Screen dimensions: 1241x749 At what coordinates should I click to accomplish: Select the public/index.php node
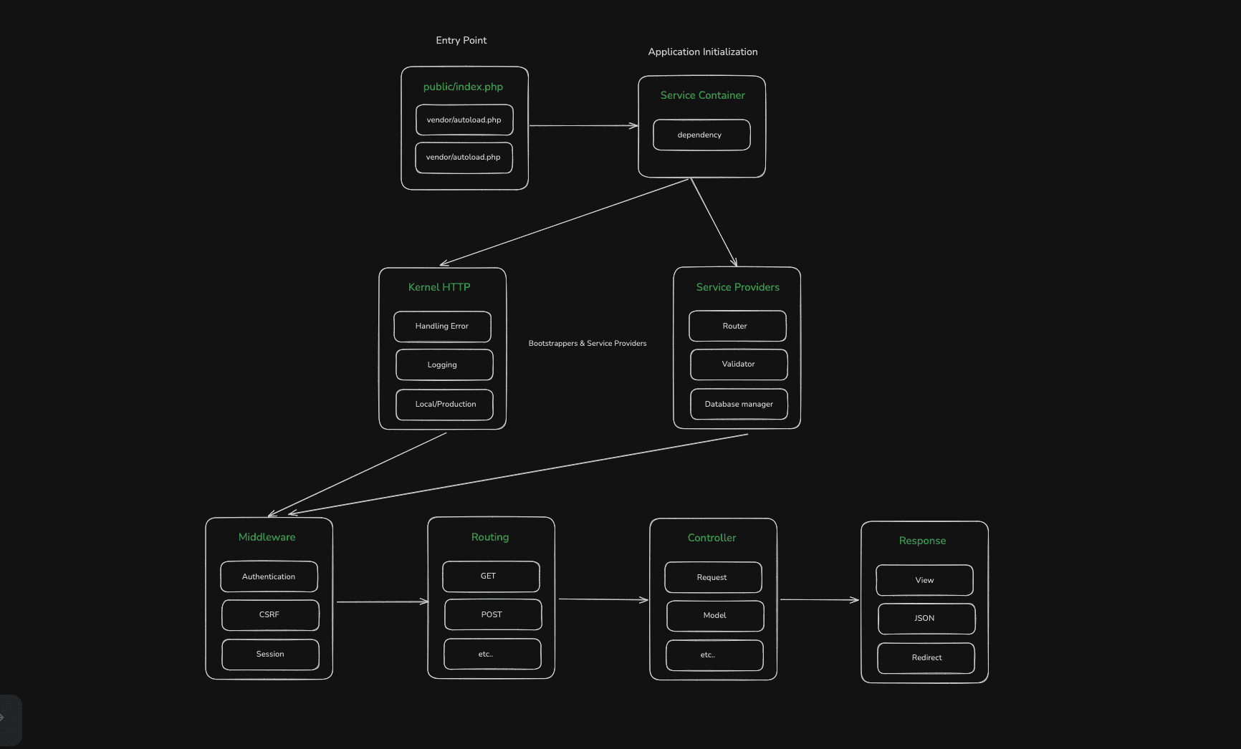point(463,87)
